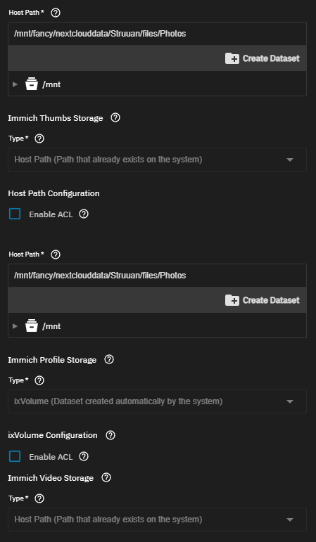Open help for Immich Thumbs Storage
Viewport: 316px width, 542px height.
click(x=115, y=118)
